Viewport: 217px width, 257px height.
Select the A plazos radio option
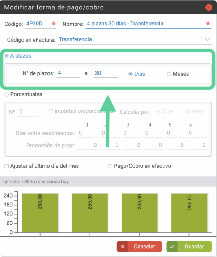pos(6,56)
